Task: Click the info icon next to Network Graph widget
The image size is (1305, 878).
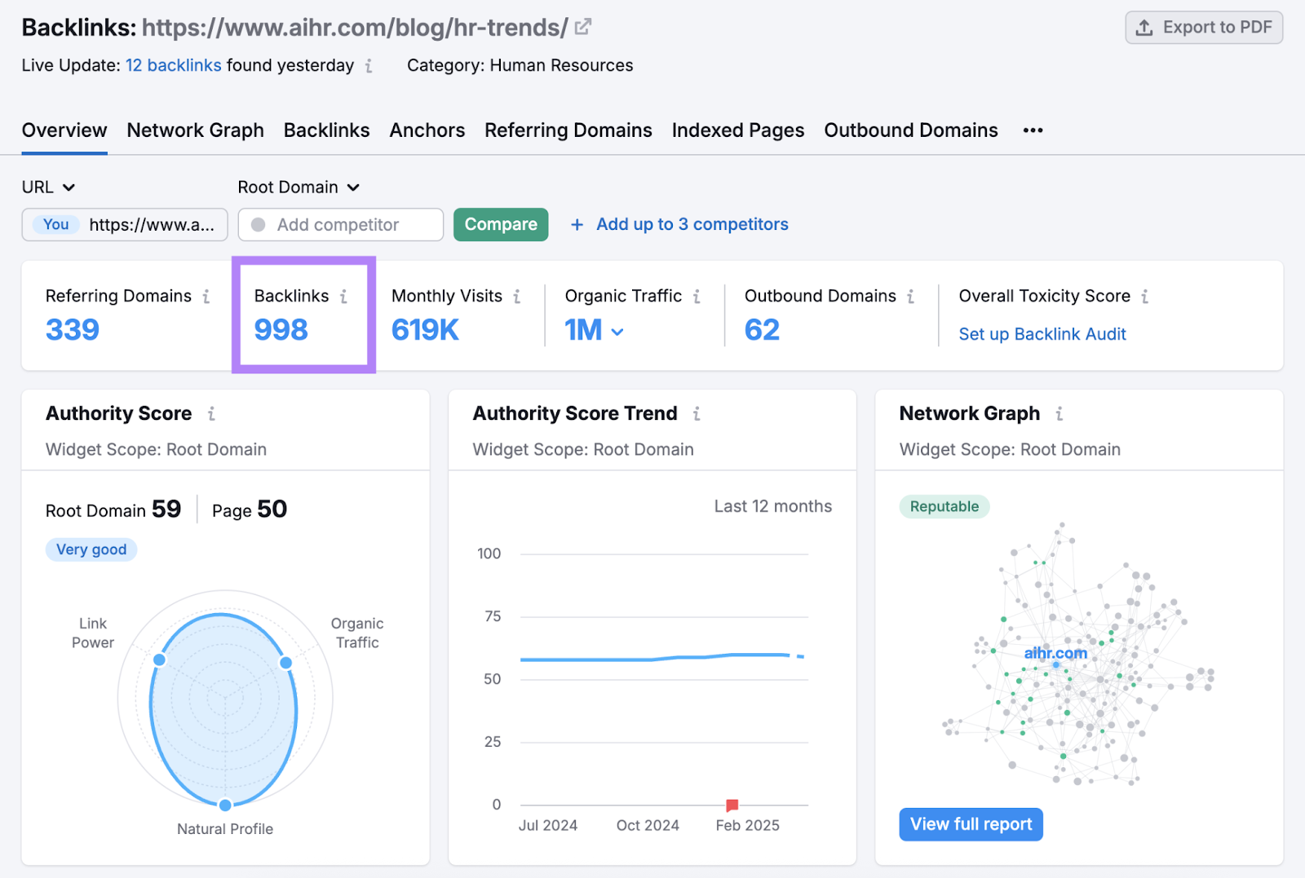Action: (x=1059, y=413)
